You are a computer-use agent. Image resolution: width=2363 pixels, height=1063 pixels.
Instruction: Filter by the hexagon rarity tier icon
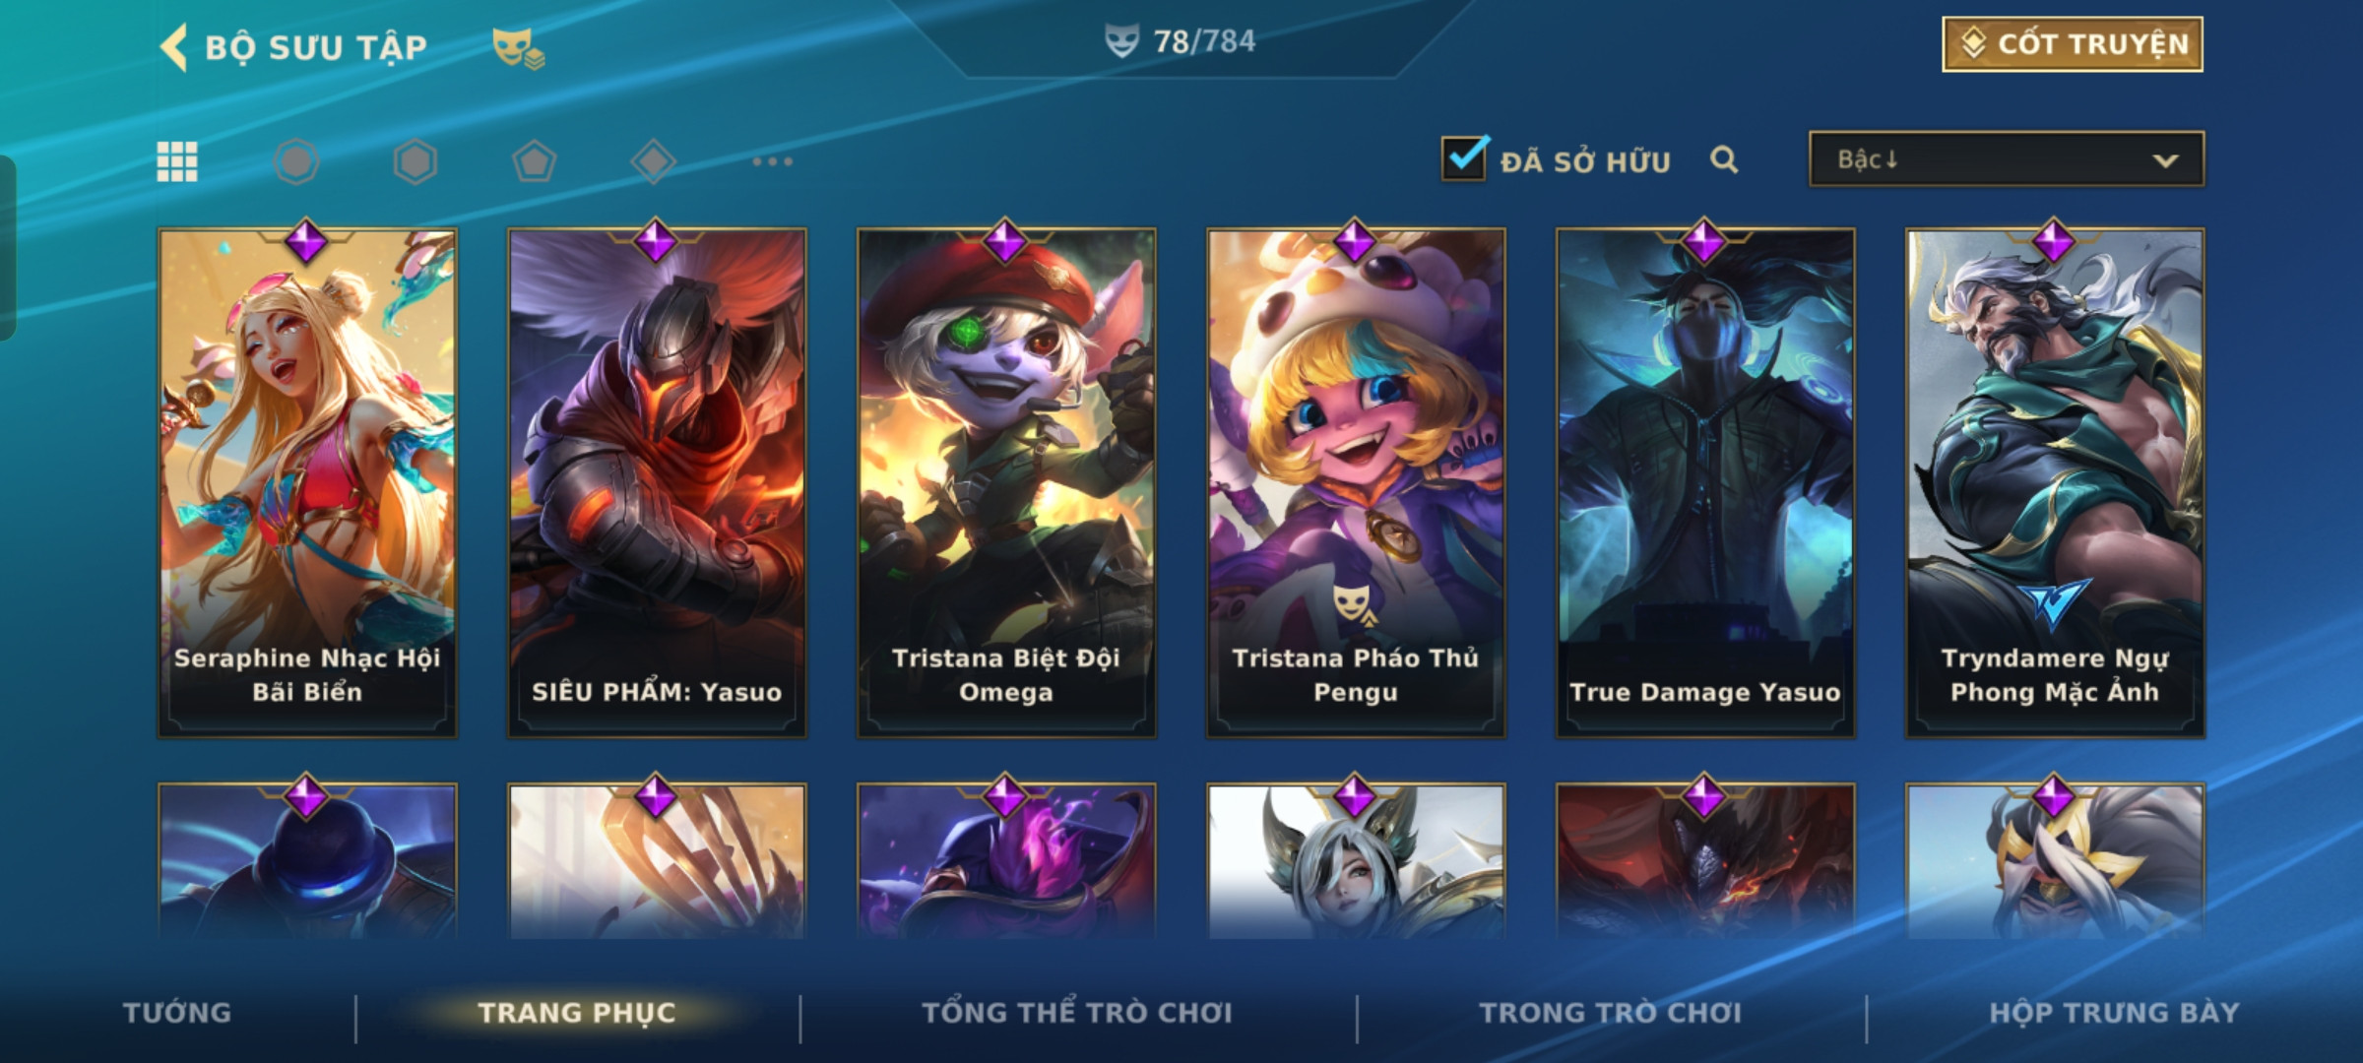pos(415,161)
